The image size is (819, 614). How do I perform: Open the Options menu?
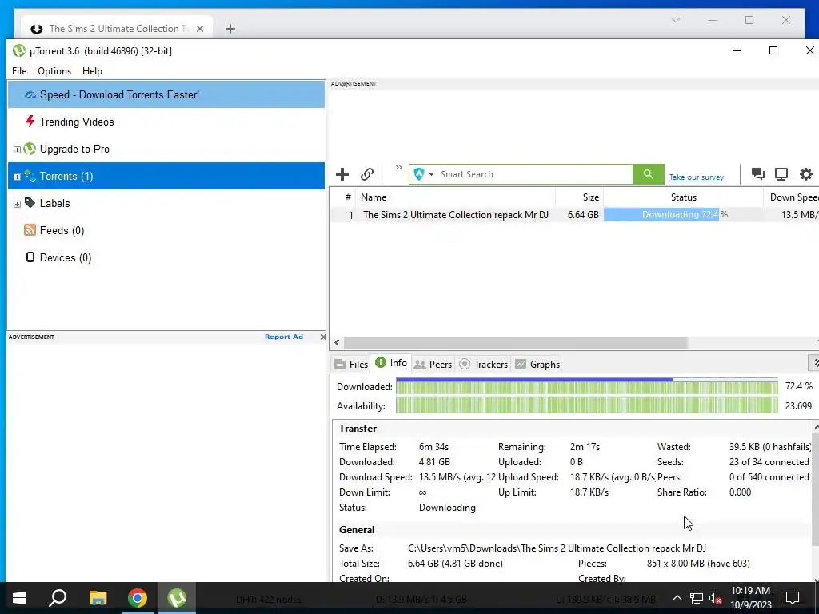point(54,71)
